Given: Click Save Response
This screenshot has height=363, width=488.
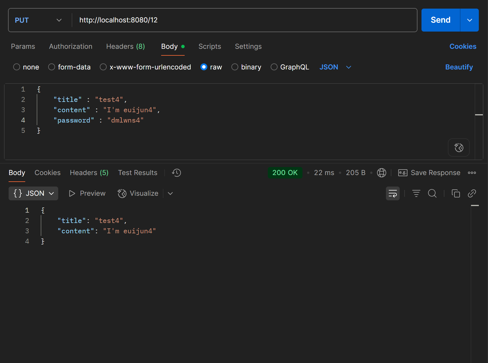Looking at the screenshot, I should pos(429,173).
